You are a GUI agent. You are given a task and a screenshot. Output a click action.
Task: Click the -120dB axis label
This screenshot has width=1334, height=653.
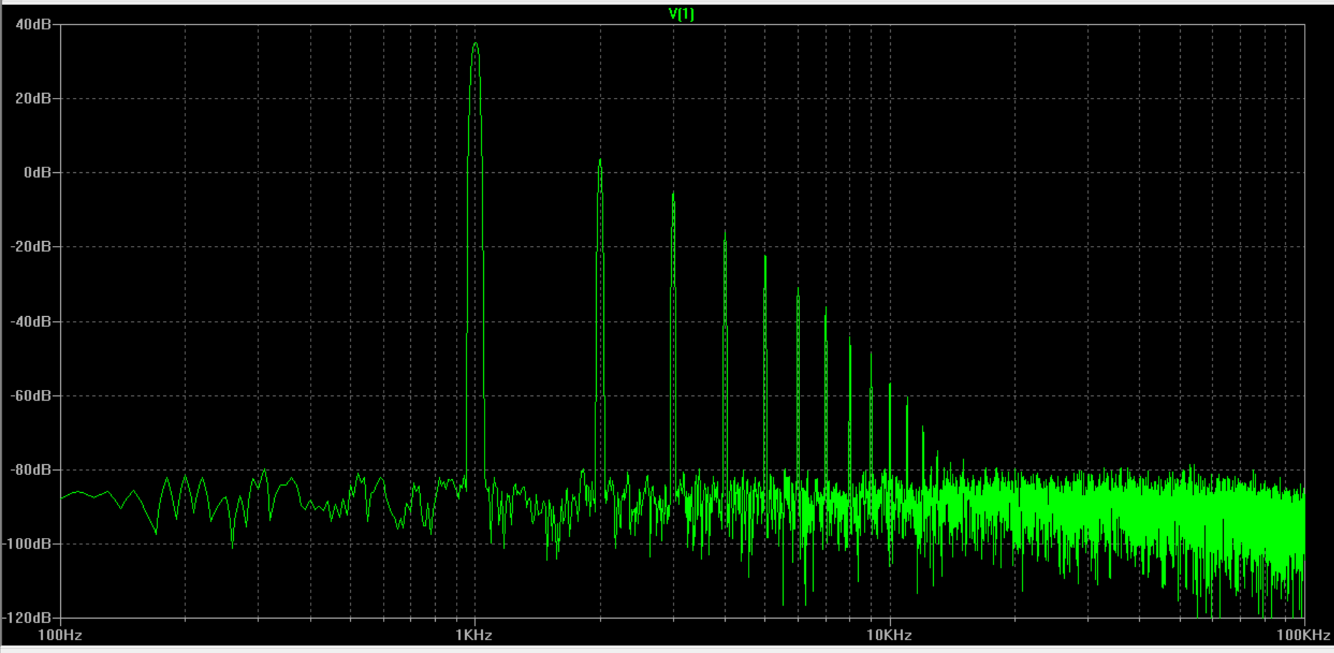coord(27,617)
